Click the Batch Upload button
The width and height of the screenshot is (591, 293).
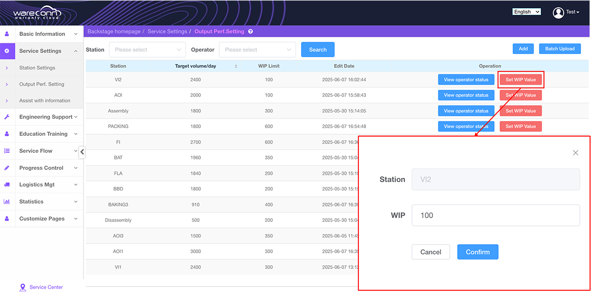(x=560, y=49)
